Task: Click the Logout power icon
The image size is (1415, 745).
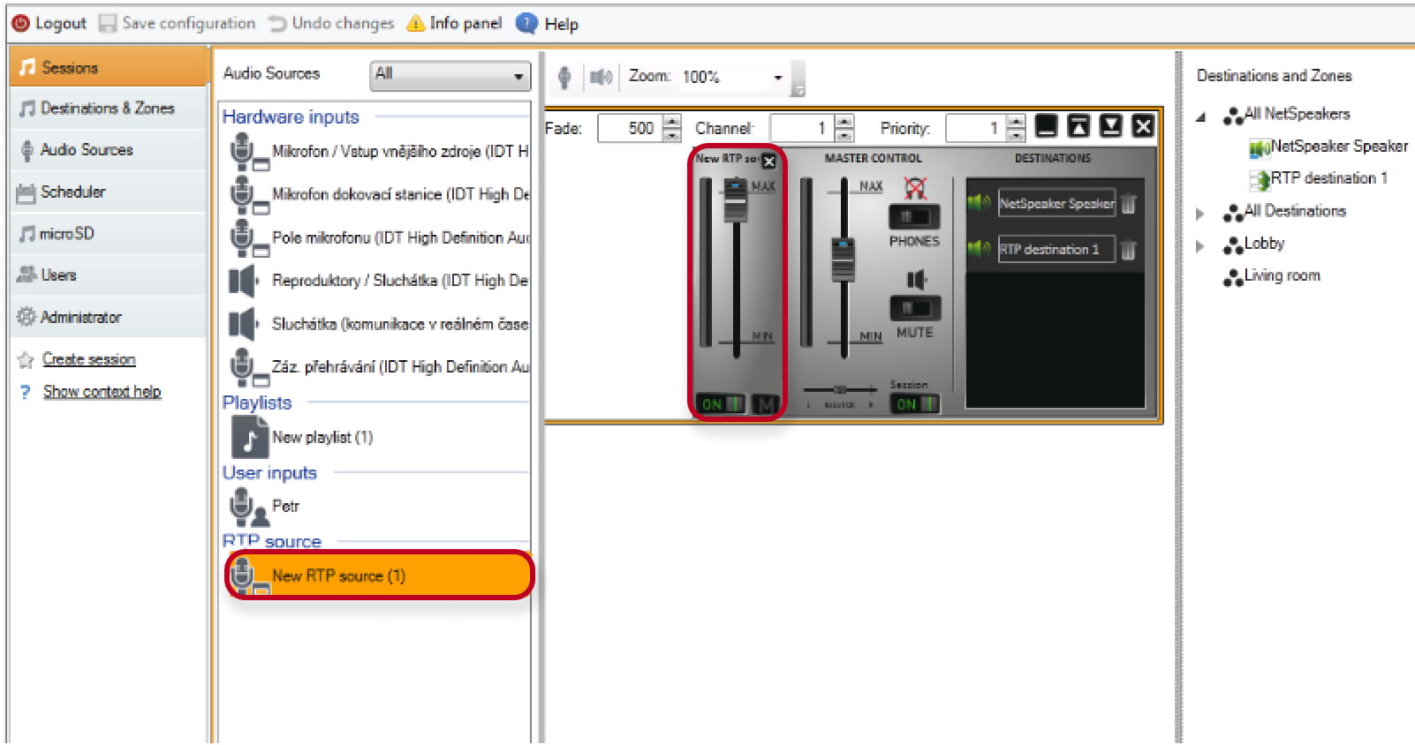Action: (20, 24)
